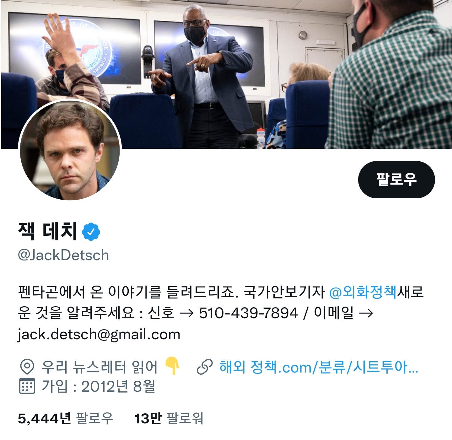
Task: Click the 우리 뉴스레터 읽어 location text
Action: click(99, 367)
